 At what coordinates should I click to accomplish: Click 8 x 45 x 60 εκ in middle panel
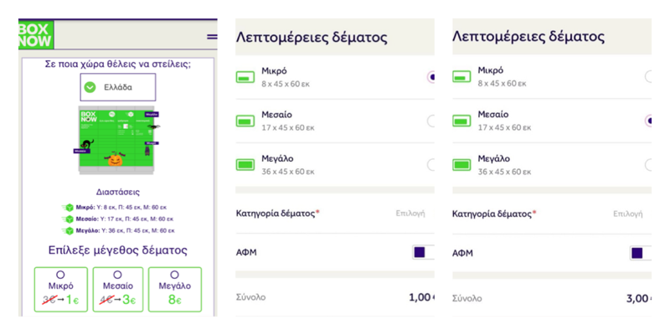click(286, 85)
